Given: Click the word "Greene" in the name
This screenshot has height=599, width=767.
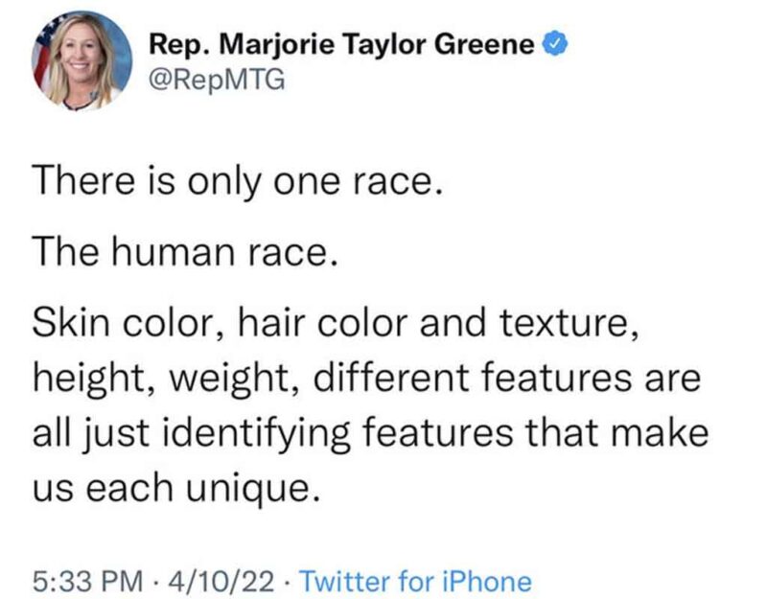Looking at the screenshot, I should pos(492,43).
